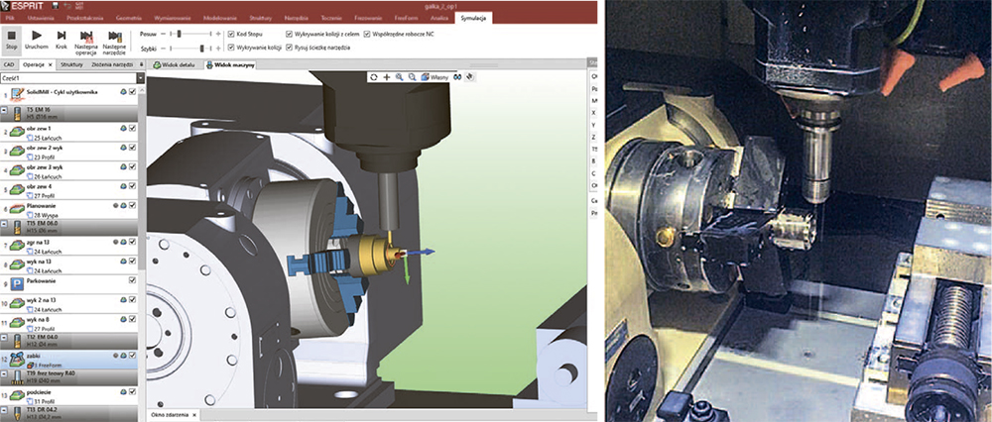The image size is (992, 422).
Task: Click the Planowanie facing operation icon
Action: point(17,208)
